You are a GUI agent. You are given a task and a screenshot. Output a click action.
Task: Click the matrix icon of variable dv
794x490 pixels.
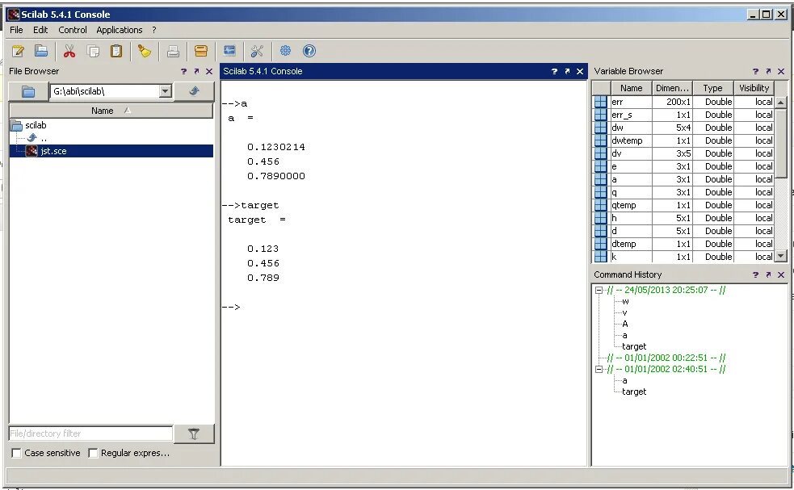tap(601, 153)
